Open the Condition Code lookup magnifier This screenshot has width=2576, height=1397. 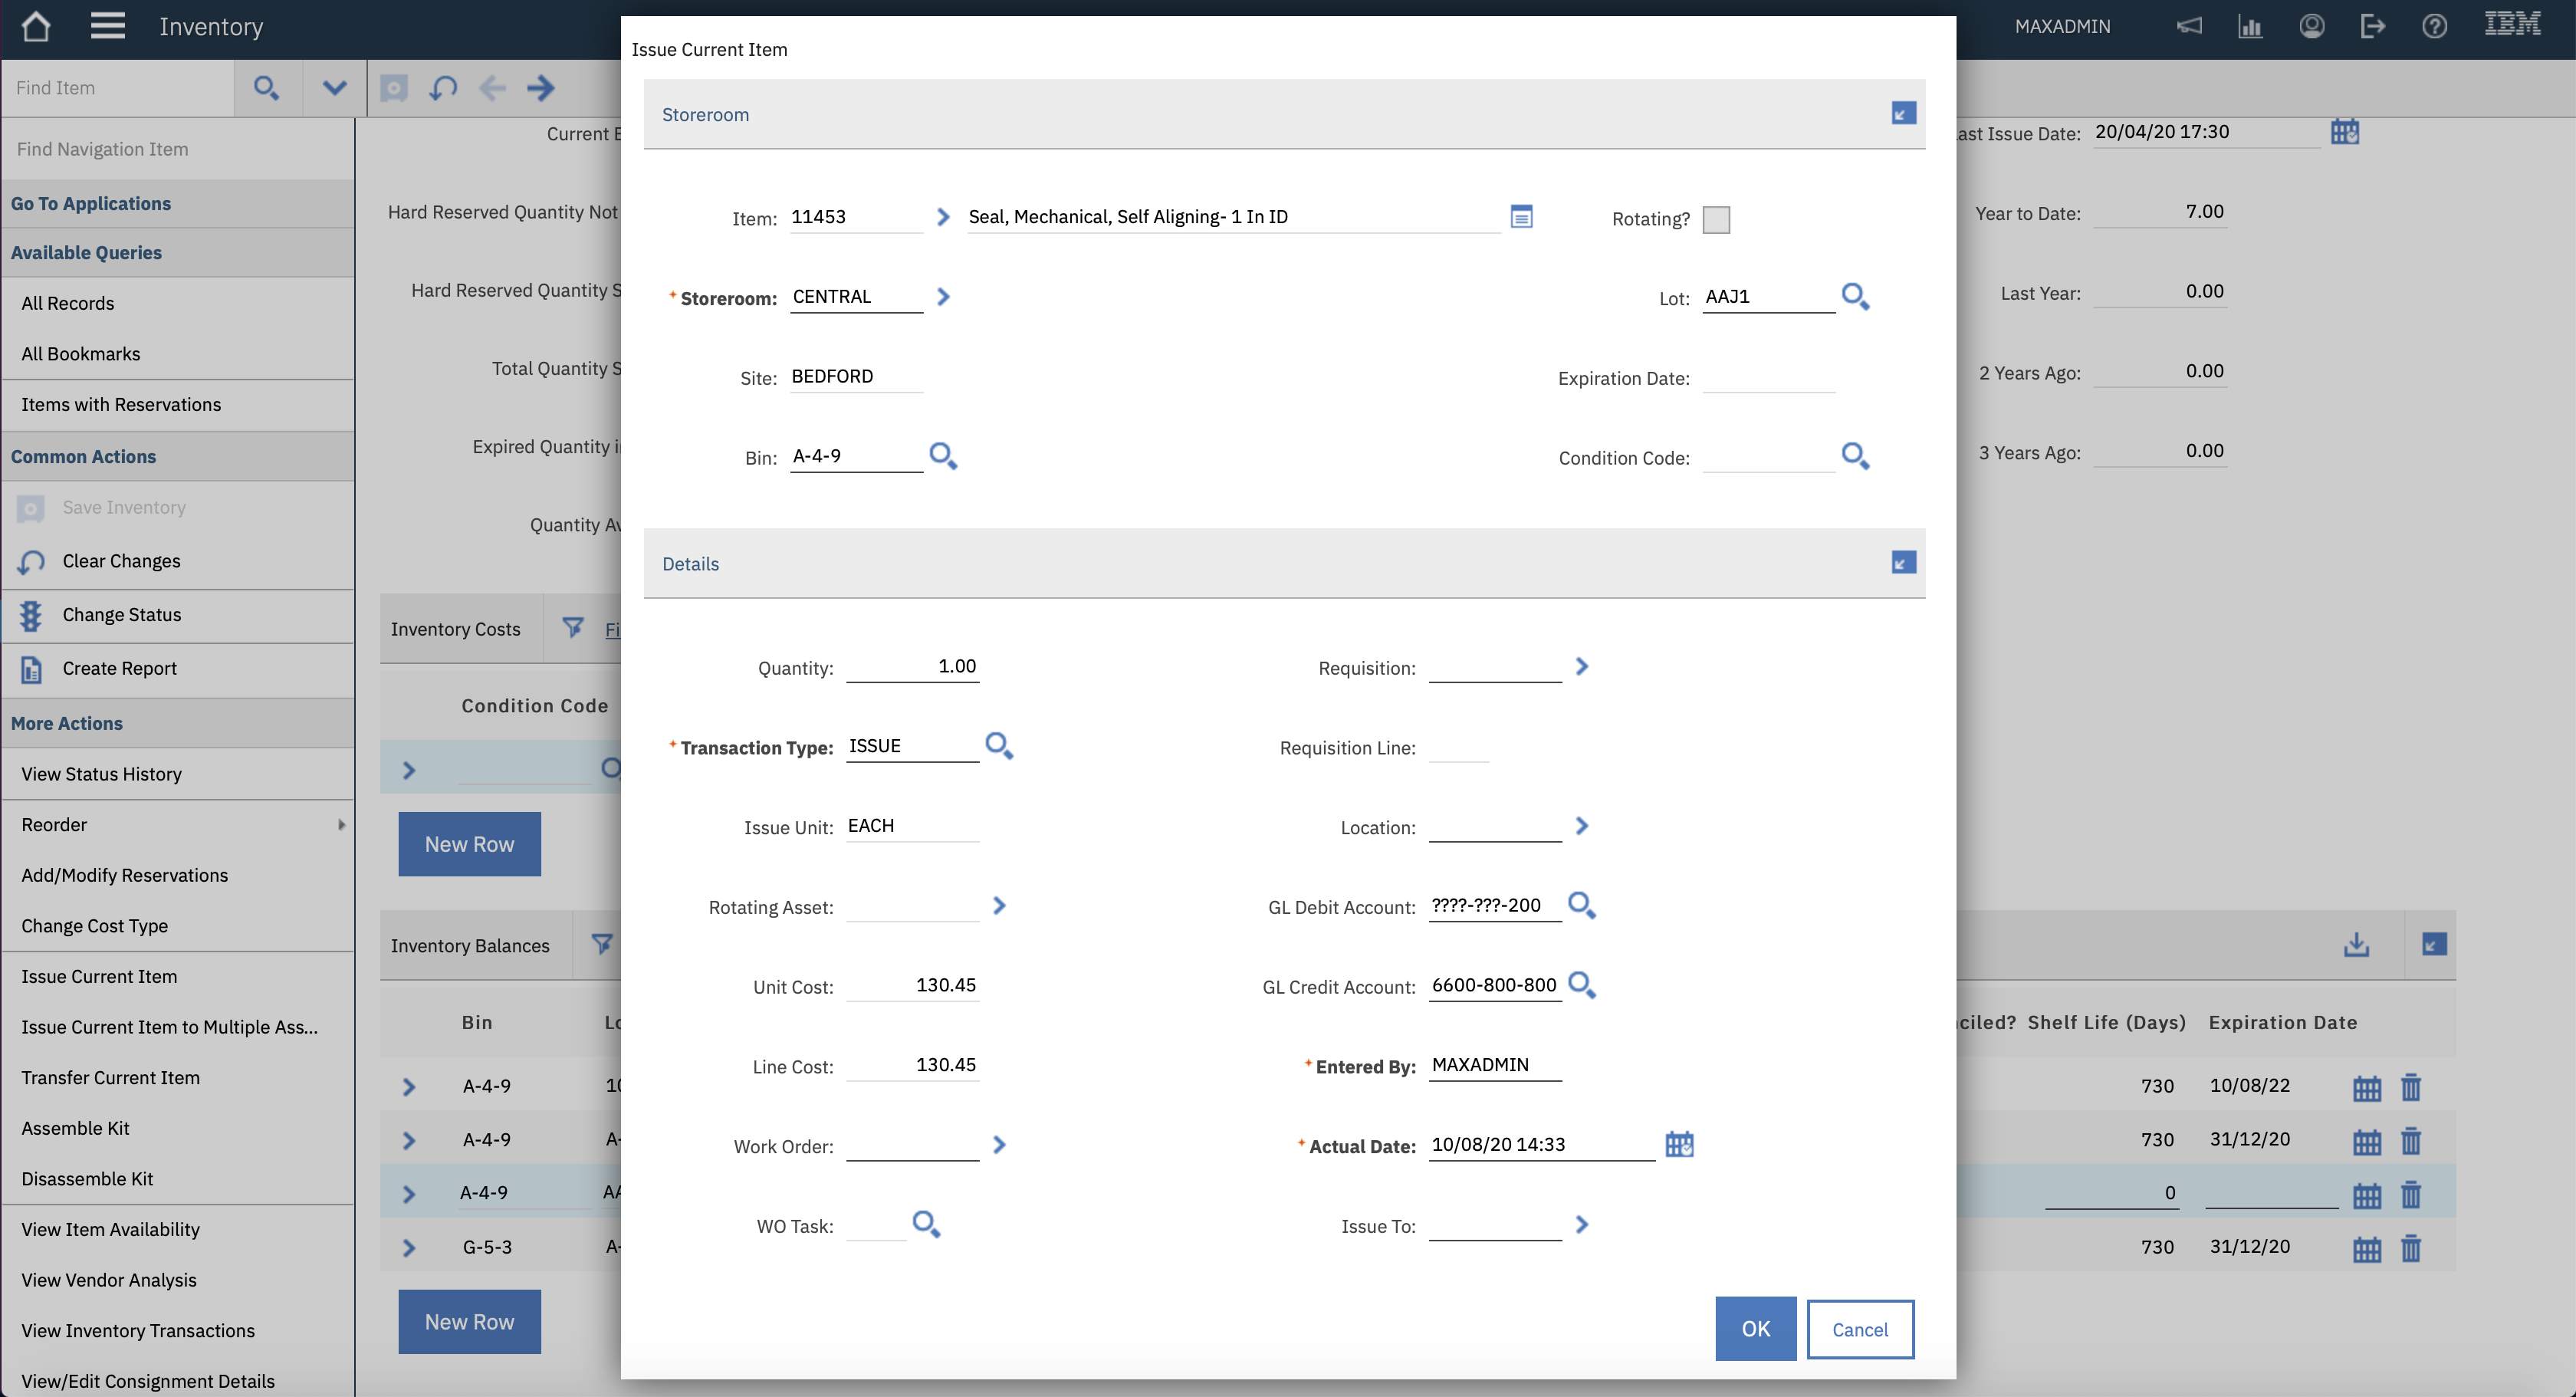click(x=1855, y=456)
